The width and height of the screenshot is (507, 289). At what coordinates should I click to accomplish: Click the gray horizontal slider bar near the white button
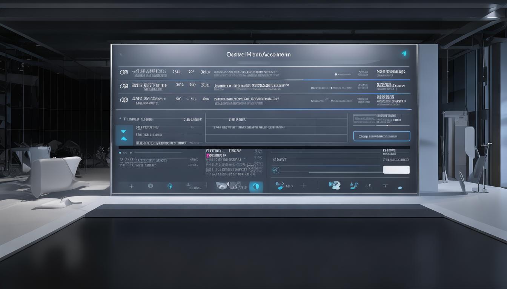point(345,172)
